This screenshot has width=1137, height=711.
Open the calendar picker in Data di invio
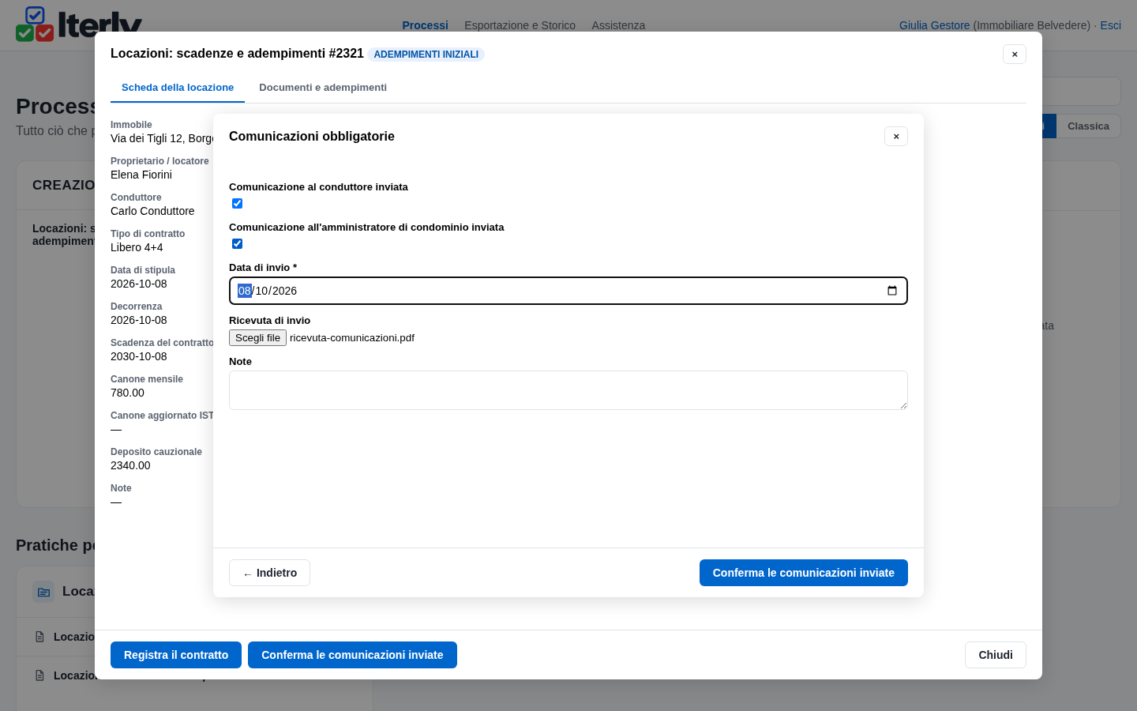pyautogui.click(x=892, y=291)
